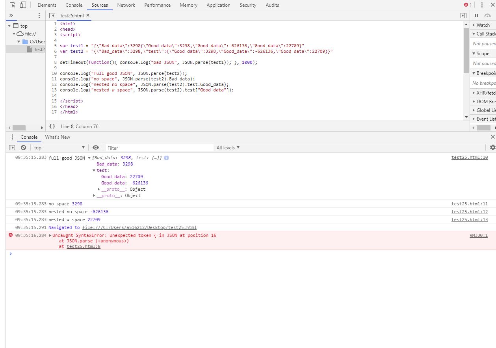Image resolution: width=496 pixels, height=348 pixels.
Task: Open test25.html:8 in the stack trace
Action: [x=84, y=247]
